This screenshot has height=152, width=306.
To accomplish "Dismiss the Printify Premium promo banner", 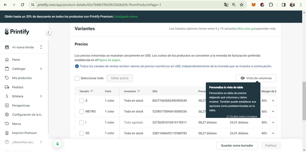I will coord(294,17).
